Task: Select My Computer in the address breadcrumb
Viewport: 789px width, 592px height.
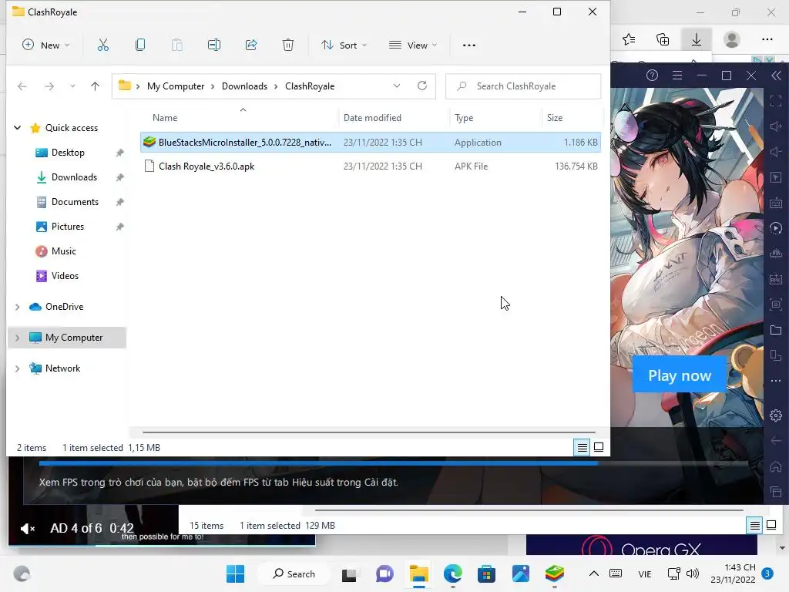Action: pyautogui.click(x=176, y=86)
